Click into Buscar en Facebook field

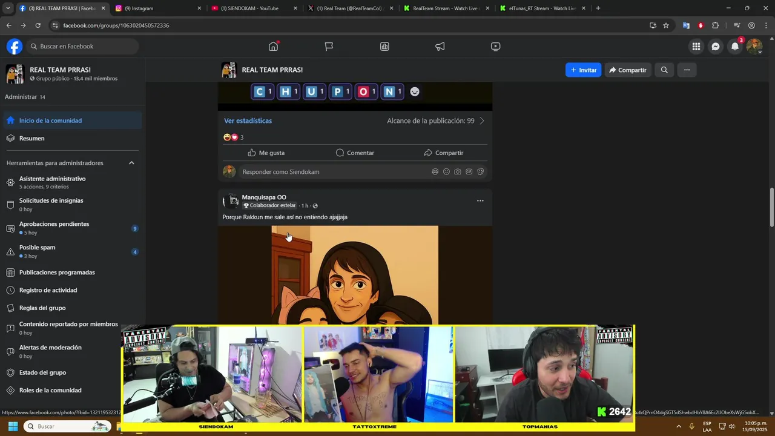click(82, 46)
